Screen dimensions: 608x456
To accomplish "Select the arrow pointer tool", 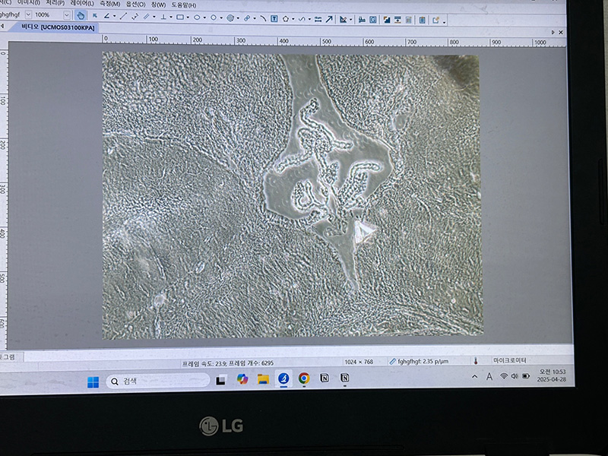I will click(94, 15).
